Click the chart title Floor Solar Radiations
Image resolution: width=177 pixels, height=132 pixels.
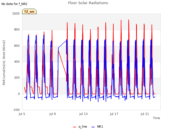pyautogui.click(x=88, y=3)
